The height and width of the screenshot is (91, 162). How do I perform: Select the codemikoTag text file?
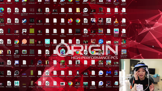click(55, 83)
